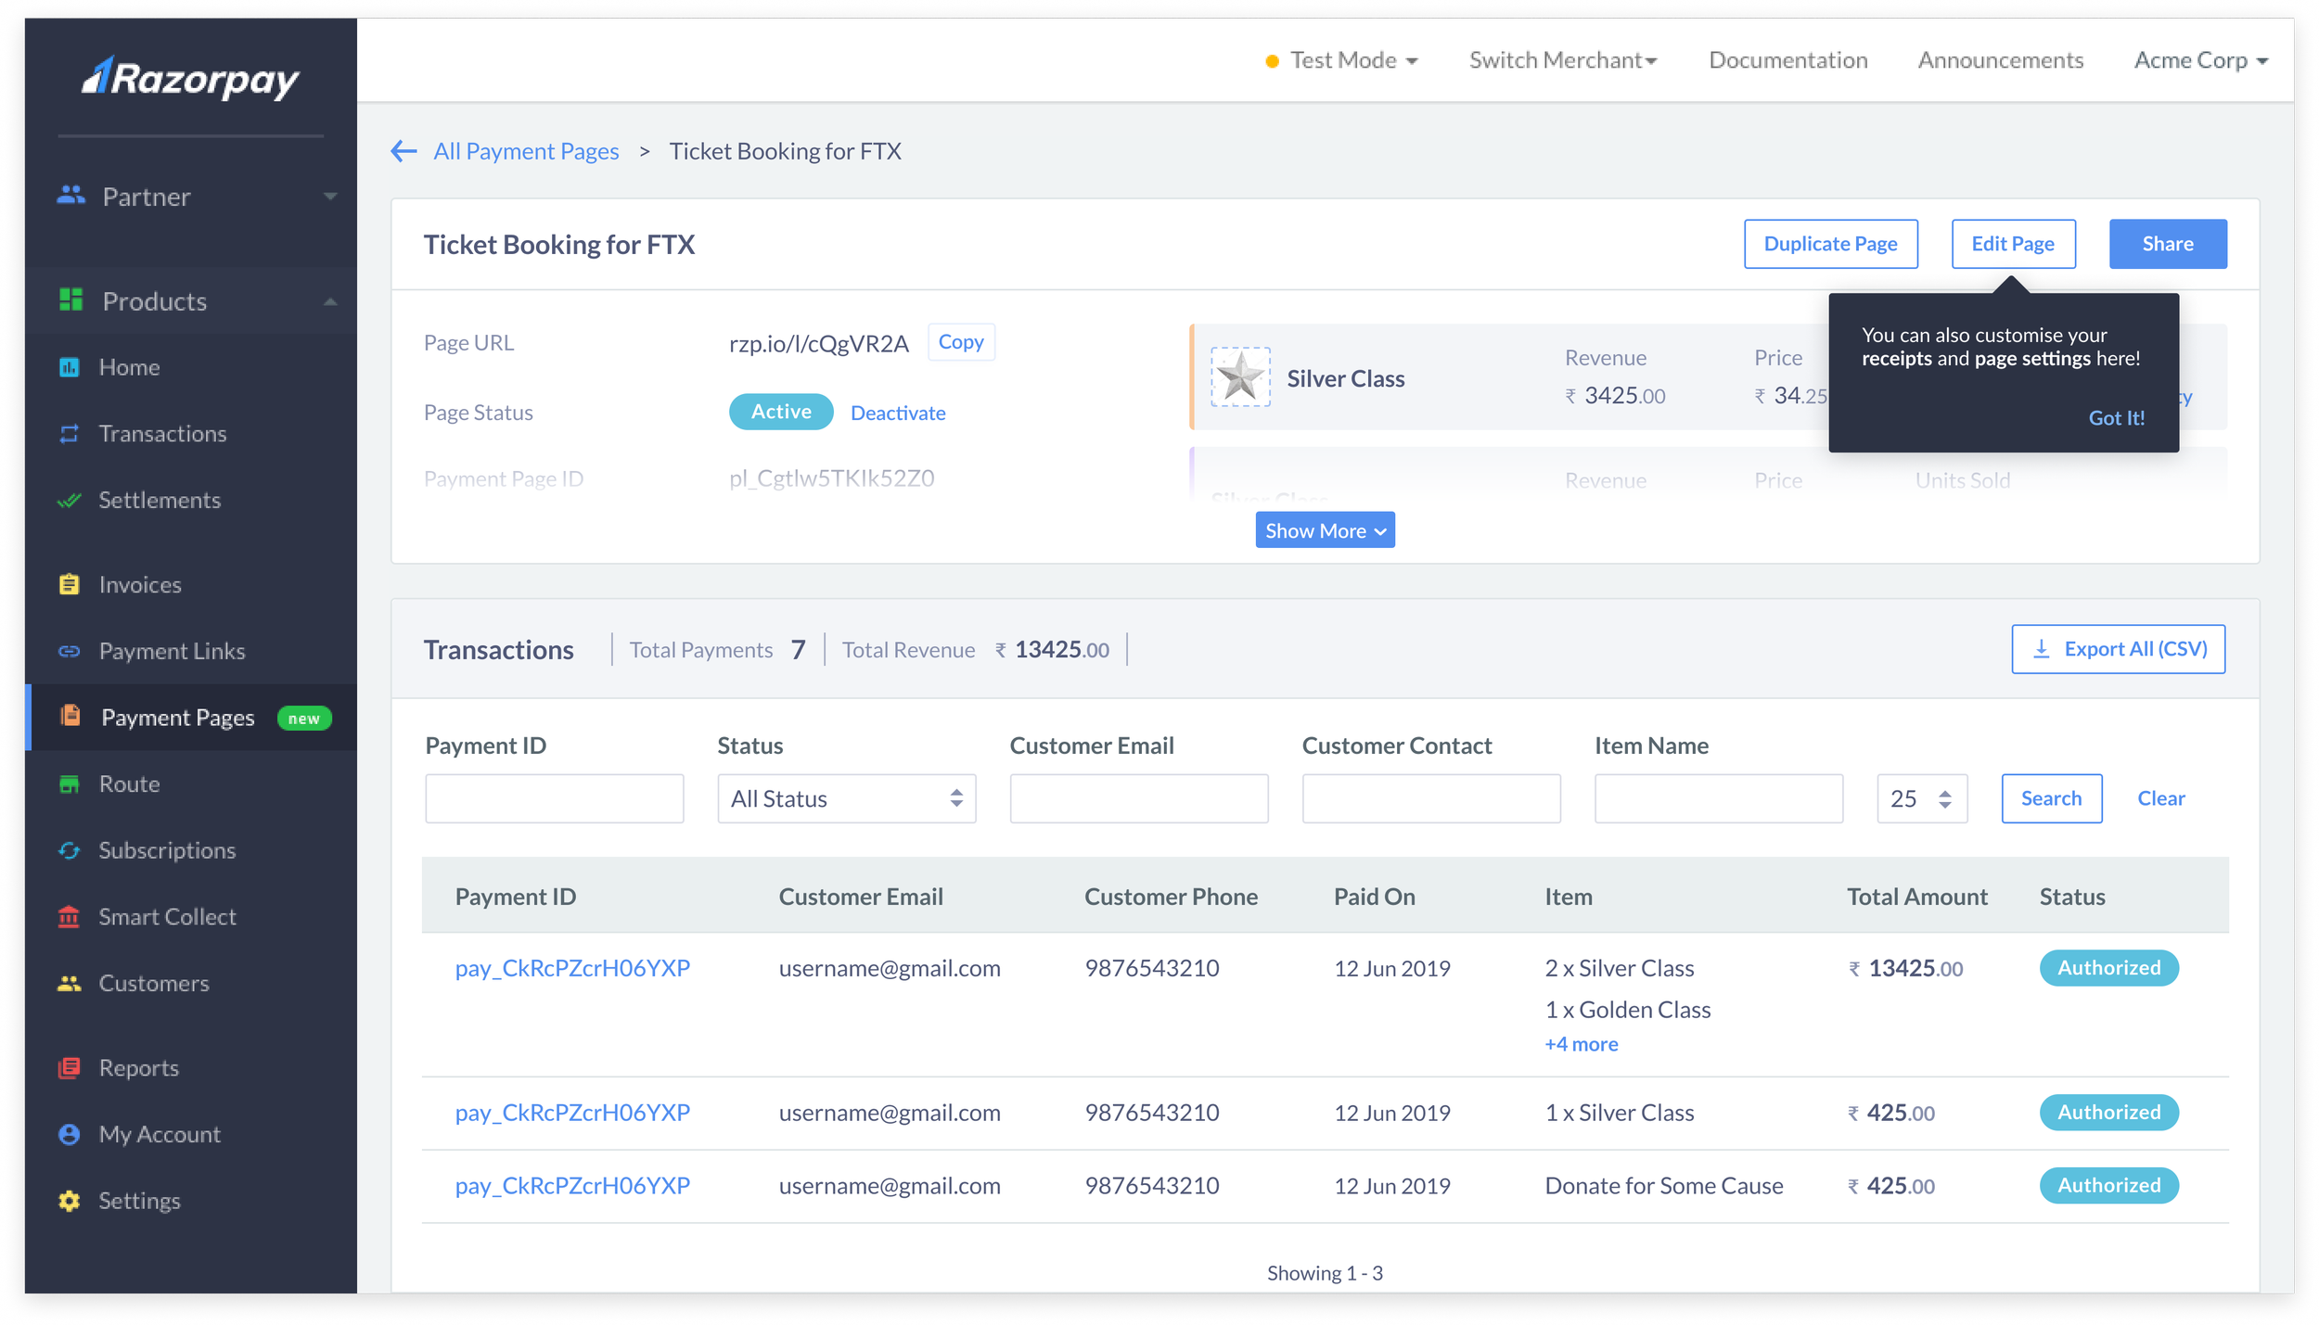Click the +4 more items link

pyautogui.click(x=1581, y=1044)
